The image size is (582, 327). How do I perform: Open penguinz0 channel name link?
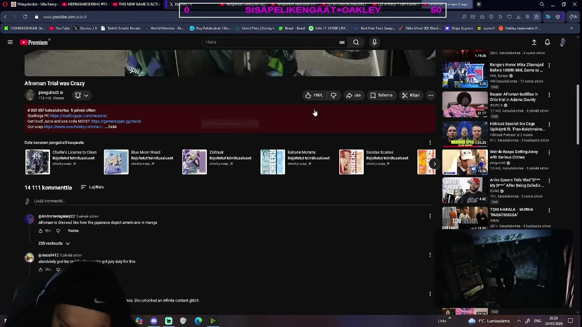click(48, 93)
